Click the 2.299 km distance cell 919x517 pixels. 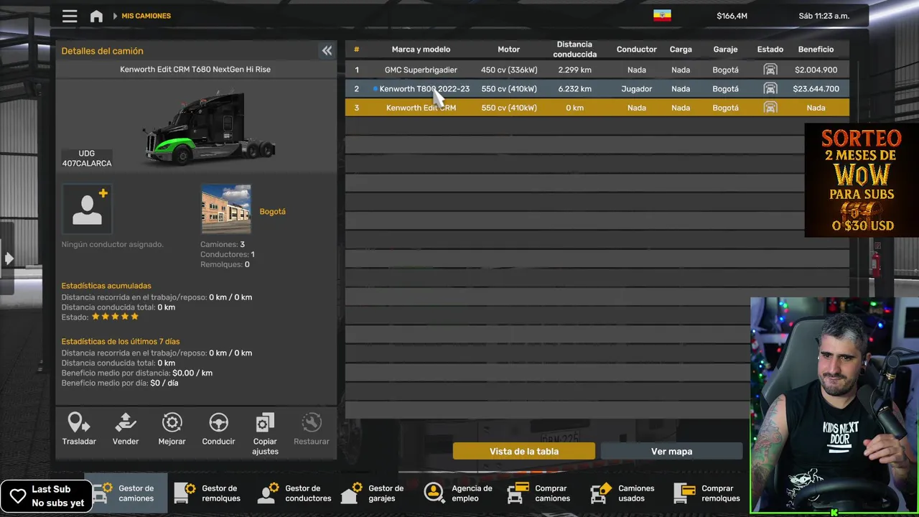point(574,70)
